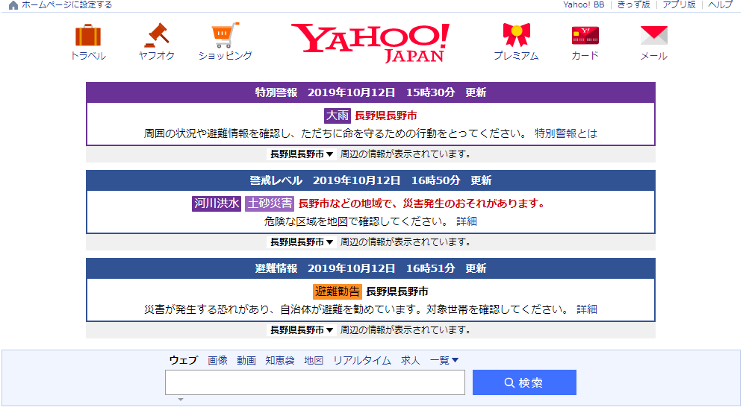Click the purple 大雨 warning label
This screenshot has height=410, width=743.
[x=338, y=116]
